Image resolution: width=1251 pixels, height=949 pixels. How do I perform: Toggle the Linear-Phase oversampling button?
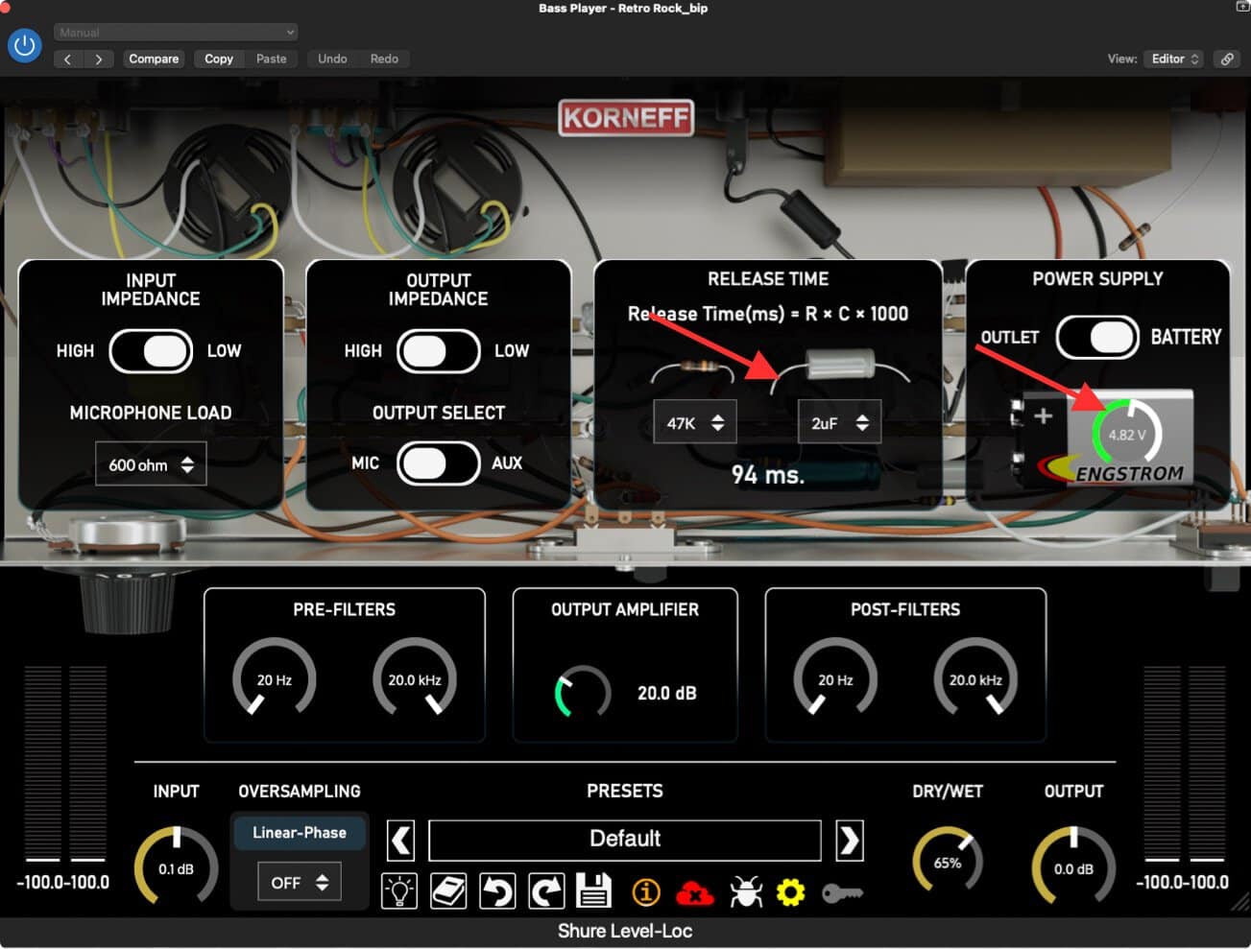300,833
